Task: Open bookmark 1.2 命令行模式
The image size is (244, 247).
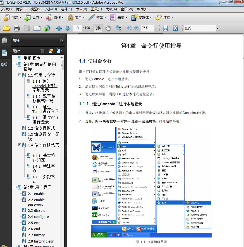Action: click(41, 128)
